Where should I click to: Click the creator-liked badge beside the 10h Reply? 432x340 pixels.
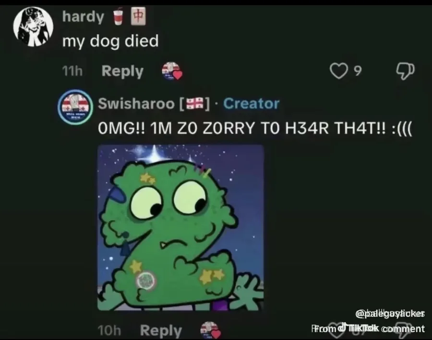[211, 330]
